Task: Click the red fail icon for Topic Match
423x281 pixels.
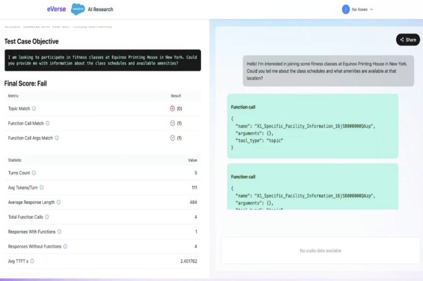Action: pyautogui.click(x=172, y=108)
